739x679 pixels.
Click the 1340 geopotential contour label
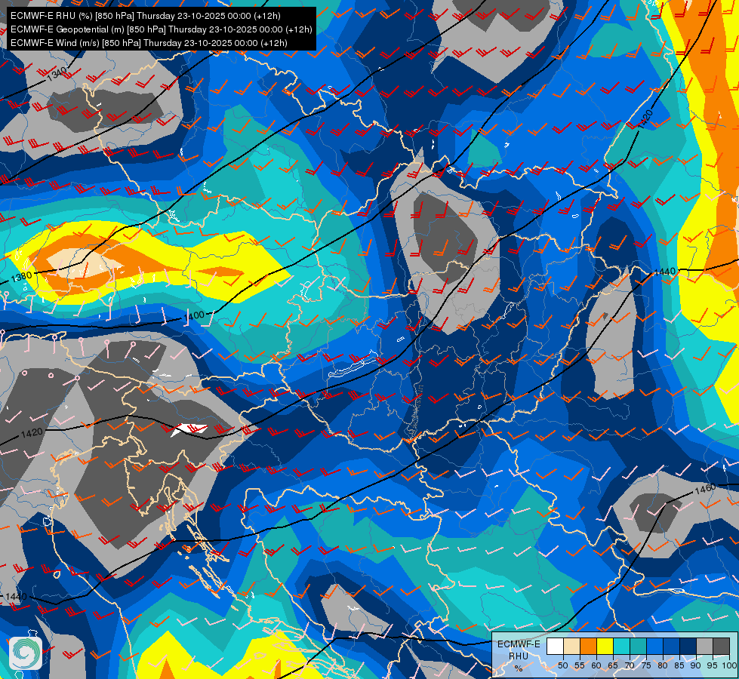point(57,75)
